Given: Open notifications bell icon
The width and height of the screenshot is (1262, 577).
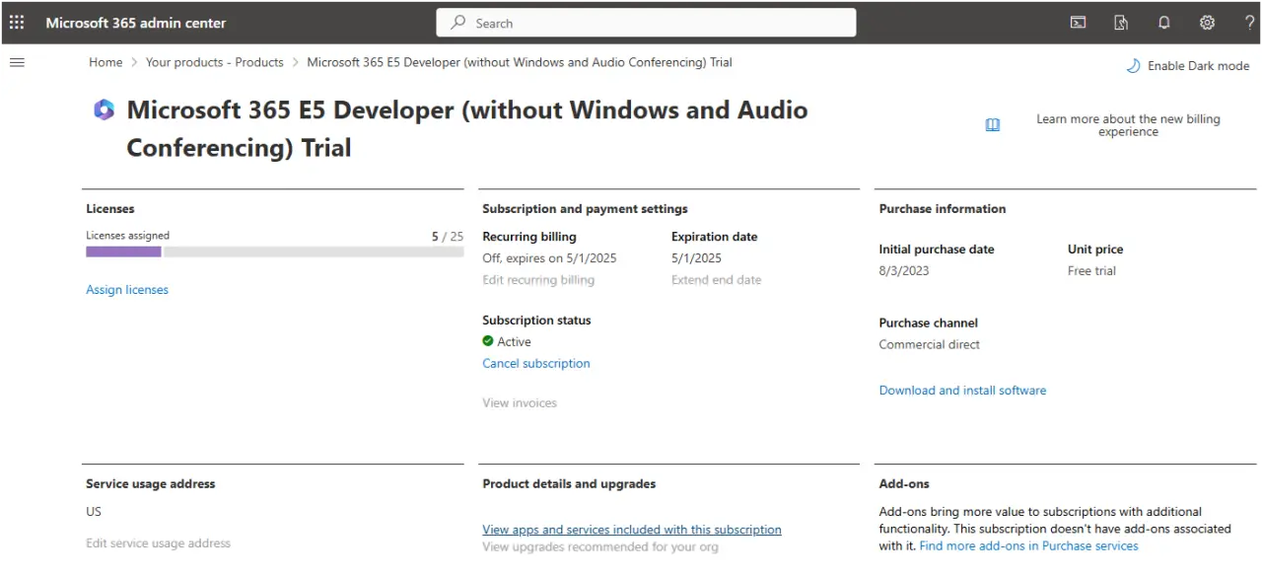Looking at the screenshot, I should pyautogui.click(x=1164, y=23).
